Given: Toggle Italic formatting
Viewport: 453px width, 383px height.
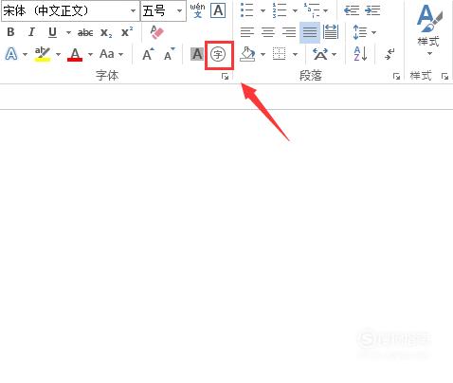Looking at the screenshot, I should click(31, 32).
